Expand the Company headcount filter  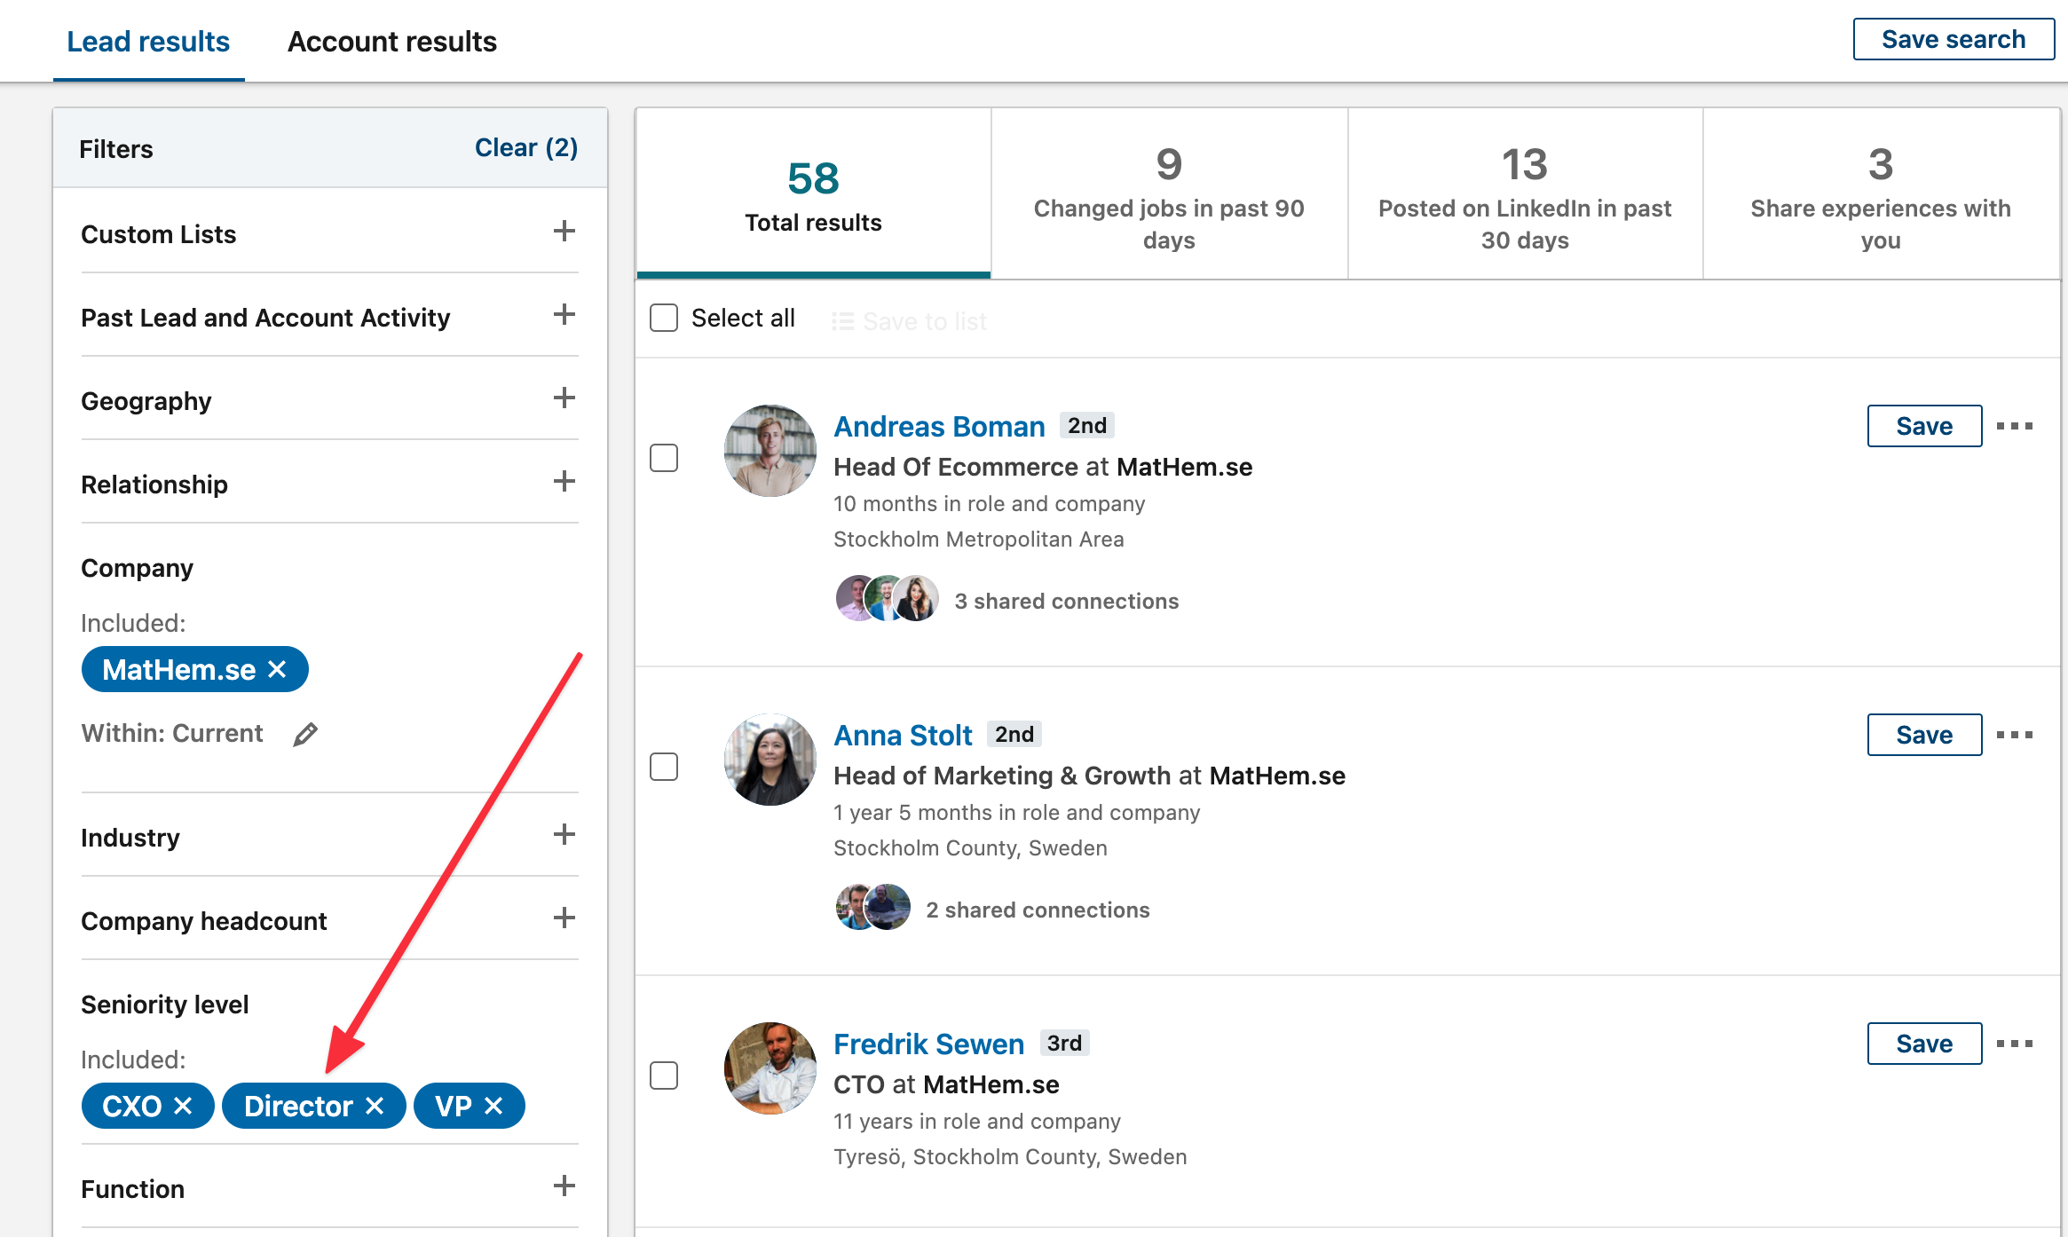[564, 918]
